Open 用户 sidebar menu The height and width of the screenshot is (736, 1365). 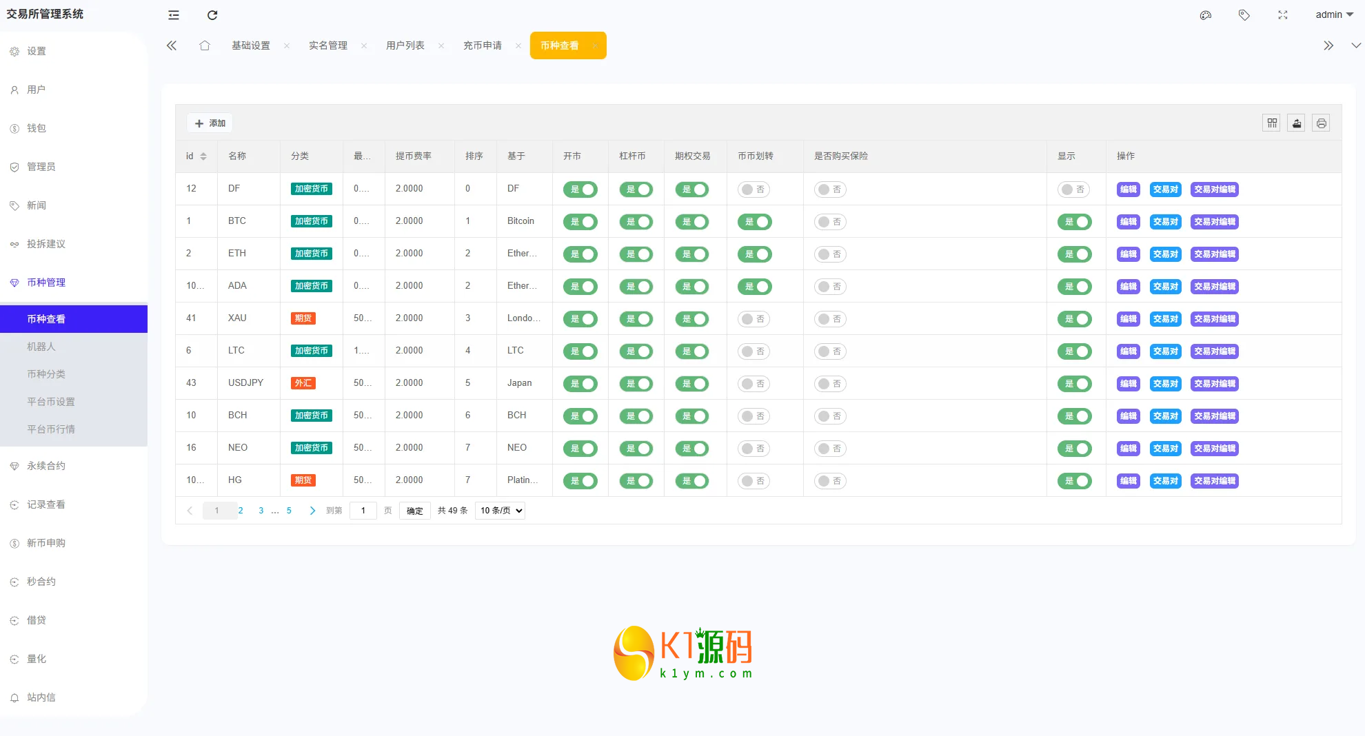(x=74, y=90)
